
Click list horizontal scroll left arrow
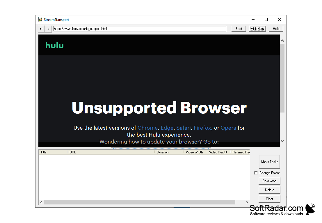41,202
